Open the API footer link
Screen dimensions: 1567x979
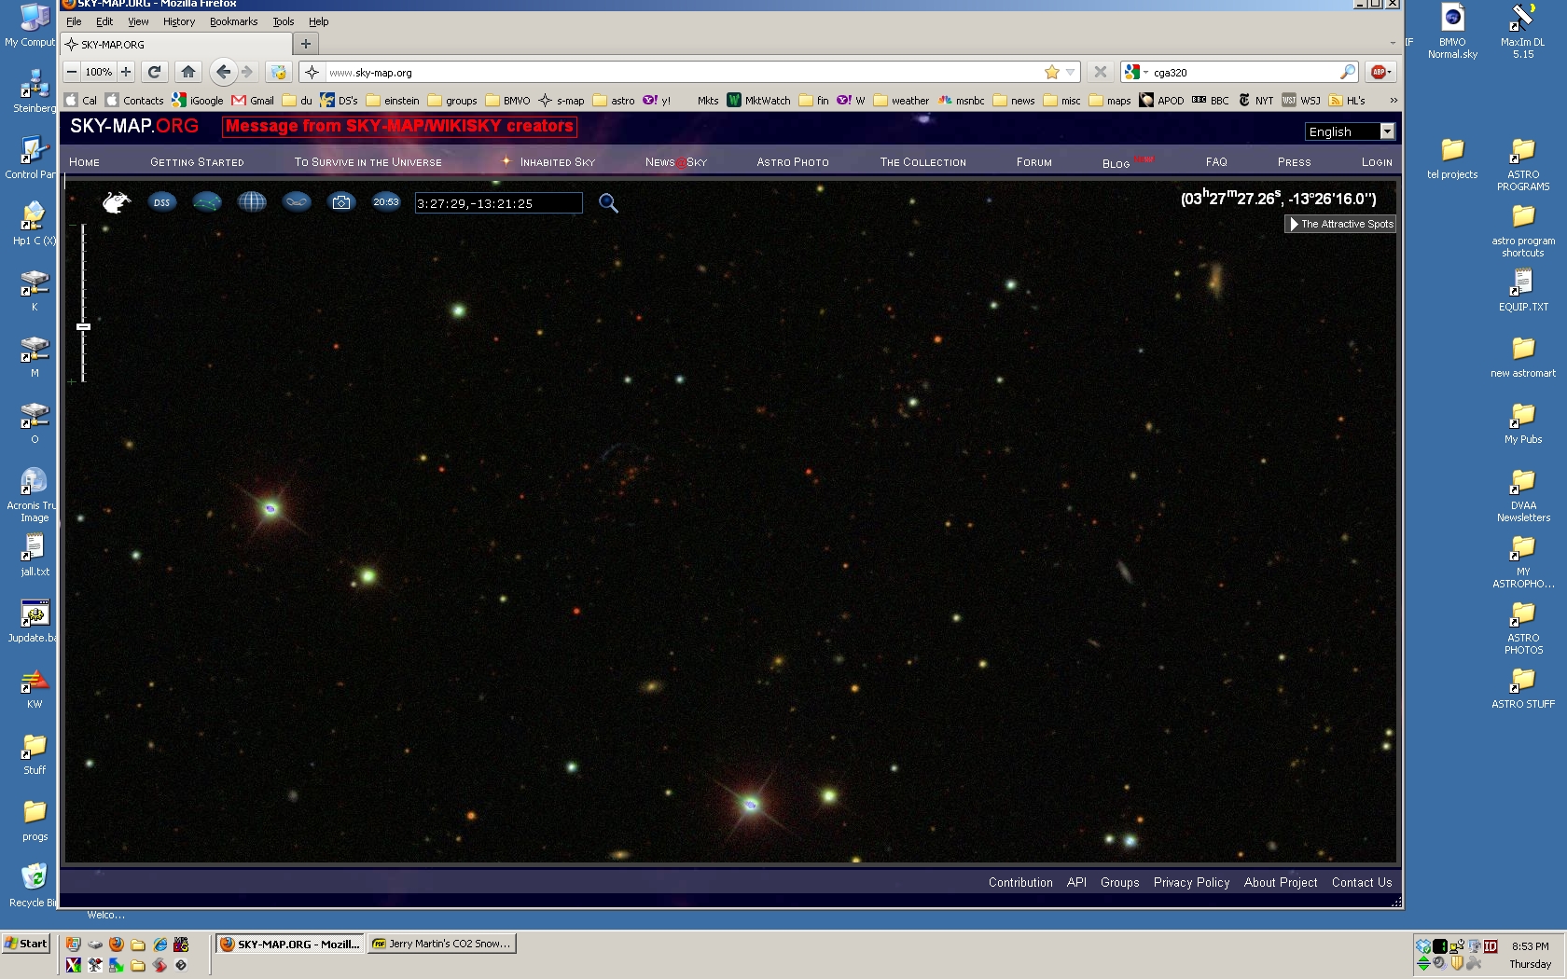[1076, 882]
